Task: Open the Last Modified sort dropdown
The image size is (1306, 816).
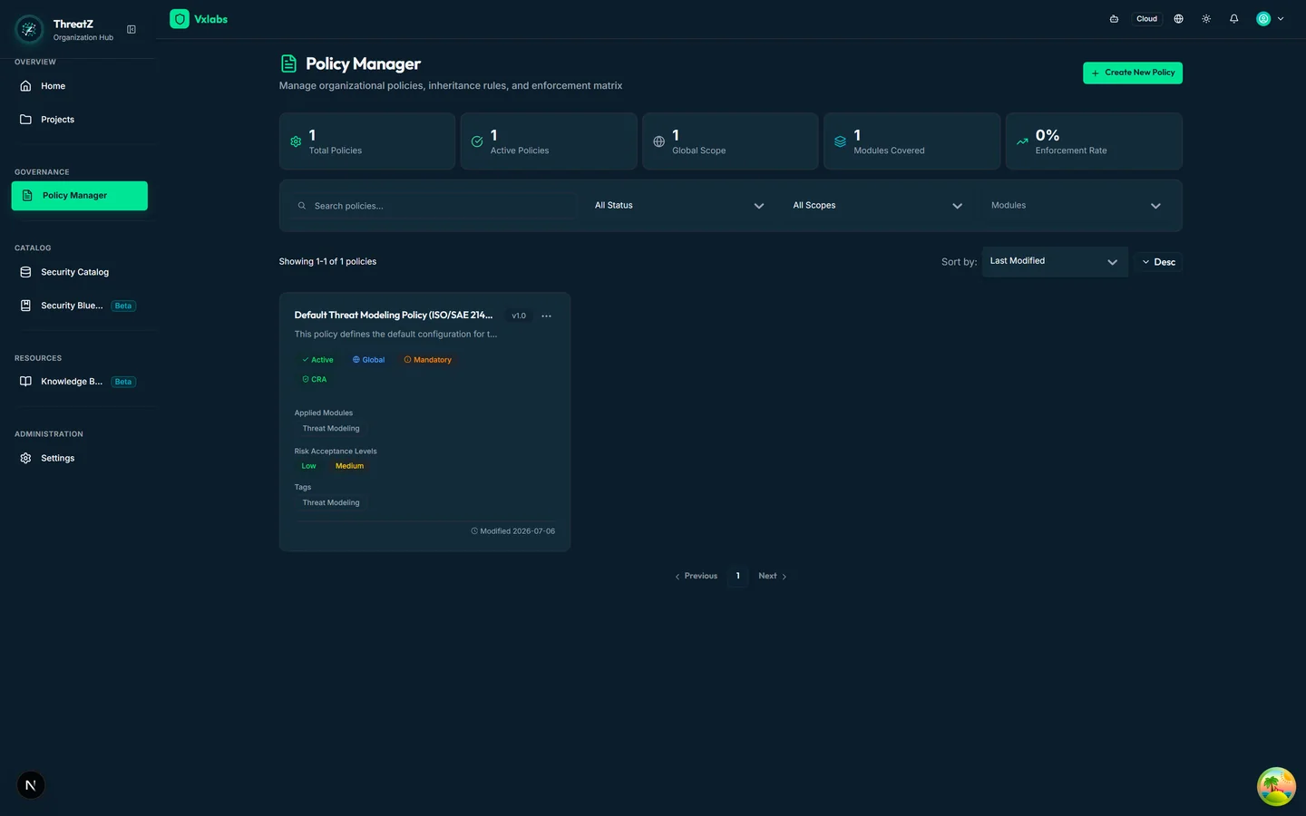Action: pos(1055,262)
